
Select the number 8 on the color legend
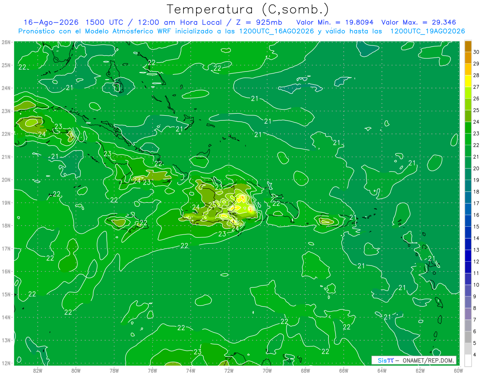tap(475, 308)
